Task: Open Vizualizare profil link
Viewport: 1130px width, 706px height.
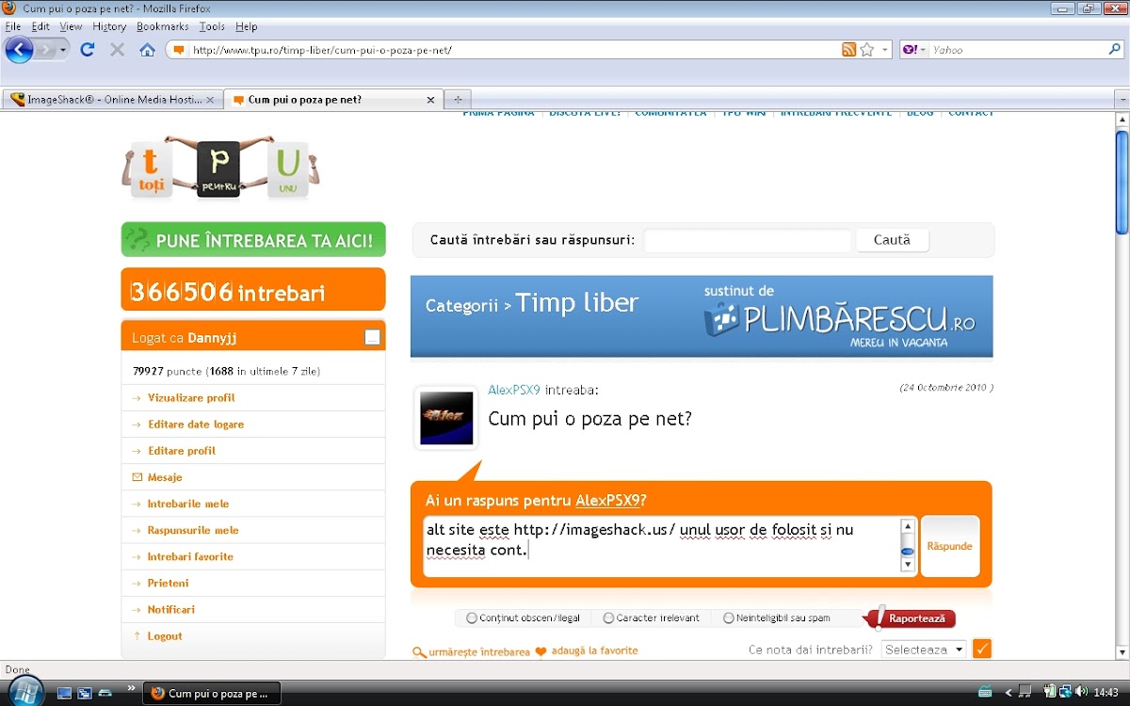Action: (191, 397)
